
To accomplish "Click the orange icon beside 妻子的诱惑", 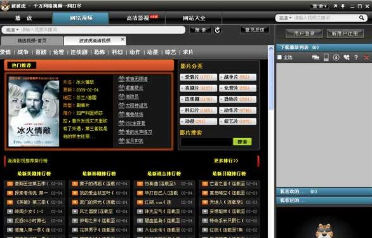I will 75,183.
